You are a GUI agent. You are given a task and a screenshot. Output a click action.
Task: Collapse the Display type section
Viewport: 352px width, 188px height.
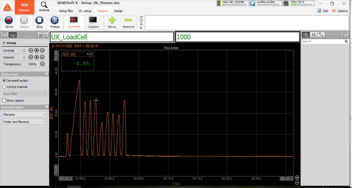pos(46,74)
